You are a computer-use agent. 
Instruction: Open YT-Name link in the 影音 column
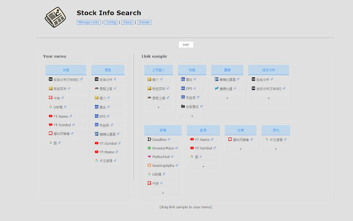click(x=202, y=140)
